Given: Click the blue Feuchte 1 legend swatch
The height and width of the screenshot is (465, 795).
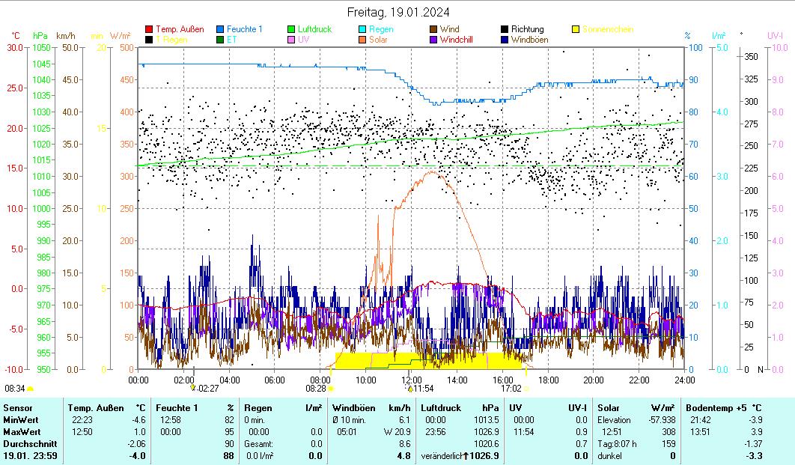Looking at the screenshot, I should coord(221,30).
